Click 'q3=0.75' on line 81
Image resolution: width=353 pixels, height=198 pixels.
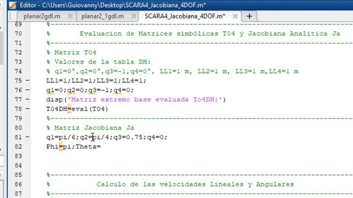coord(128,137)
